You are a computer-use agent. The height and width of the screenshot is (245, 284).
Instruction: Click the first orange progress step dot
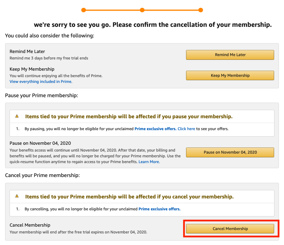[84, 10]
